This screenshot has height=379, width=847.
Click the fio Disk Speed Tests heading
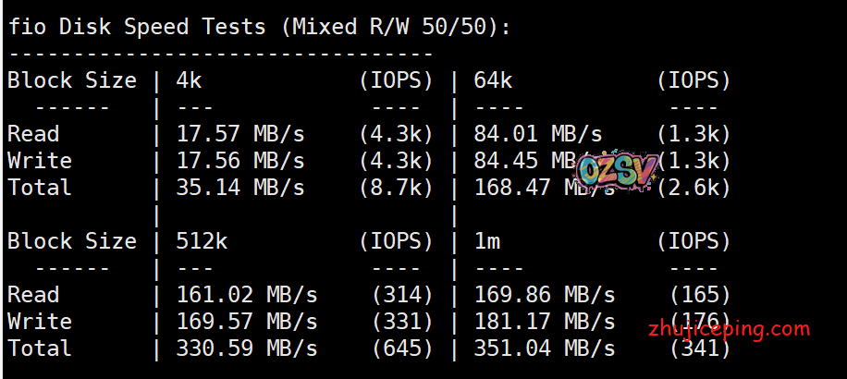pos(259,27)
